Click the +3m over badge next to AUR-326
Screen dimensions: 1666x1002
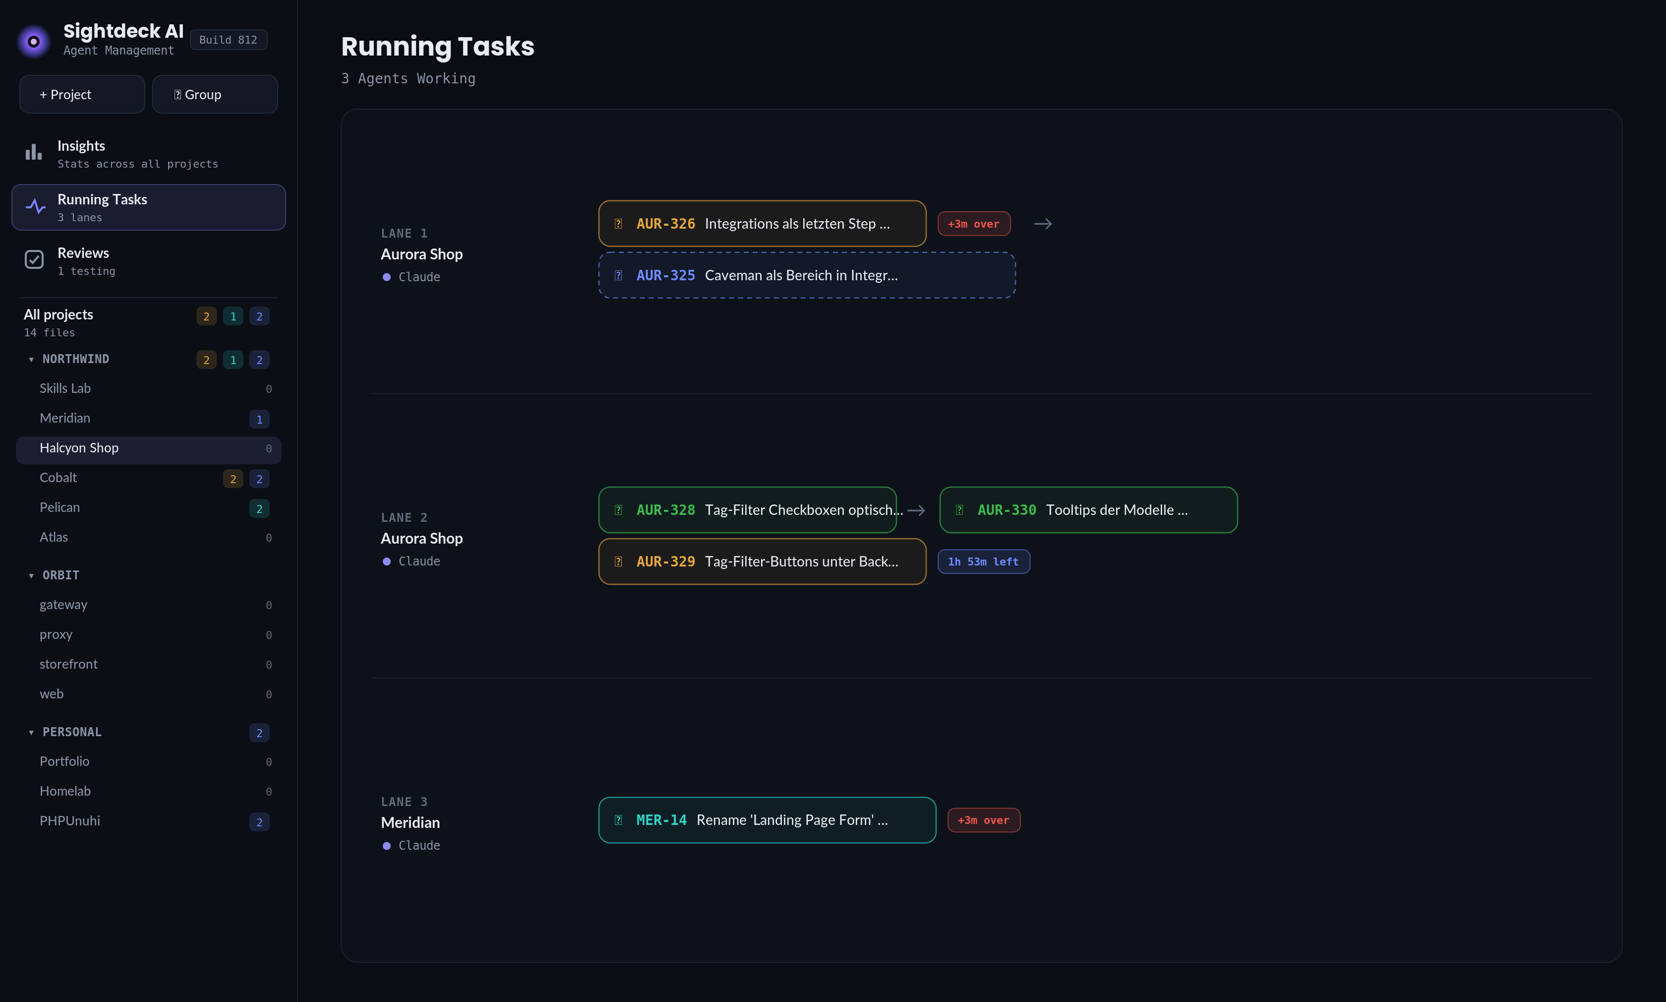(x=974, y=224)
